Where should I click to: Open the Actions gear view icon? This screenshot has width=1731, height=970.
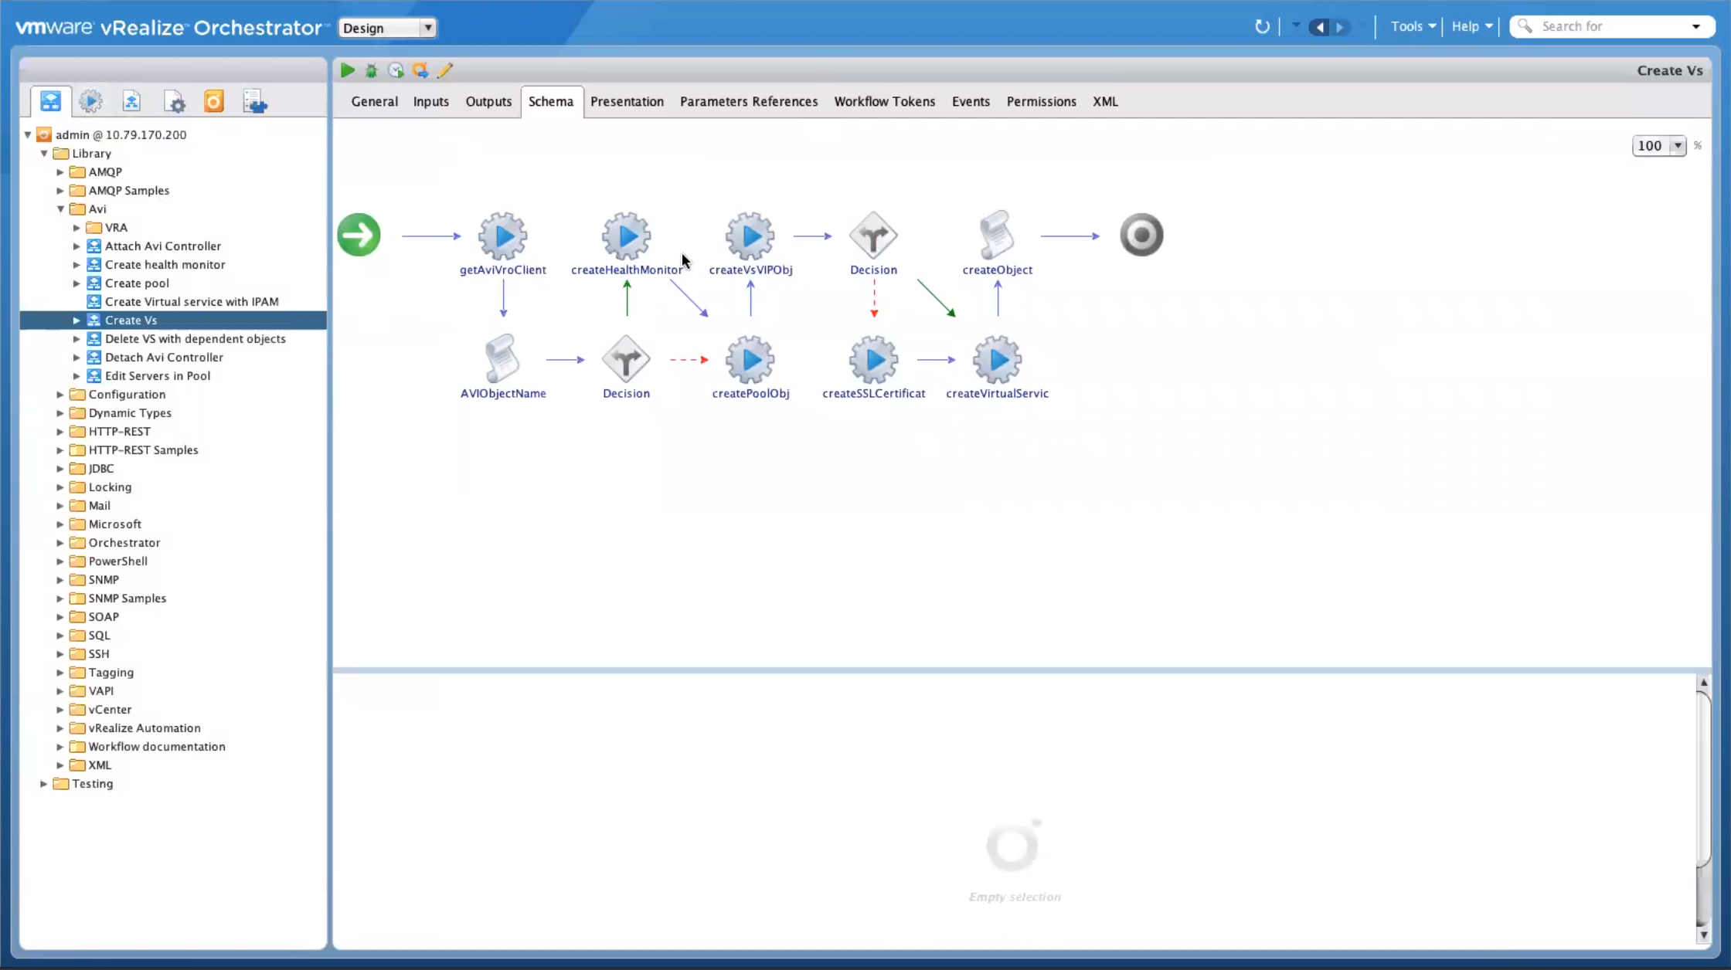91,101
